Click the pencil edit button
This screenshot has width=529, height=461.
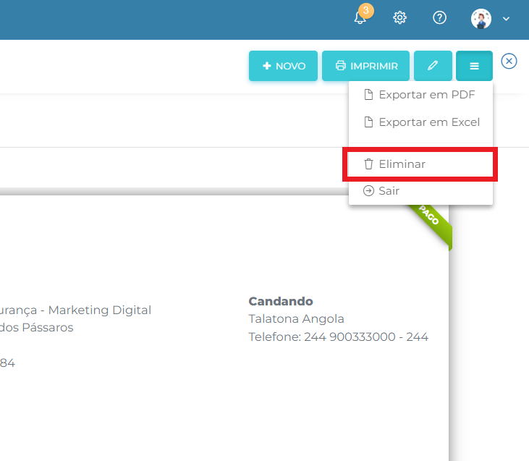433,66
